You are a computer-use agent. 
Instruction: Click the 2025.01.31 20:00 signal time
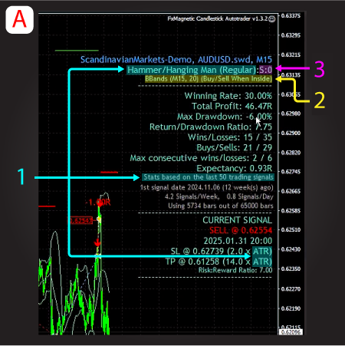click(238, 241)
